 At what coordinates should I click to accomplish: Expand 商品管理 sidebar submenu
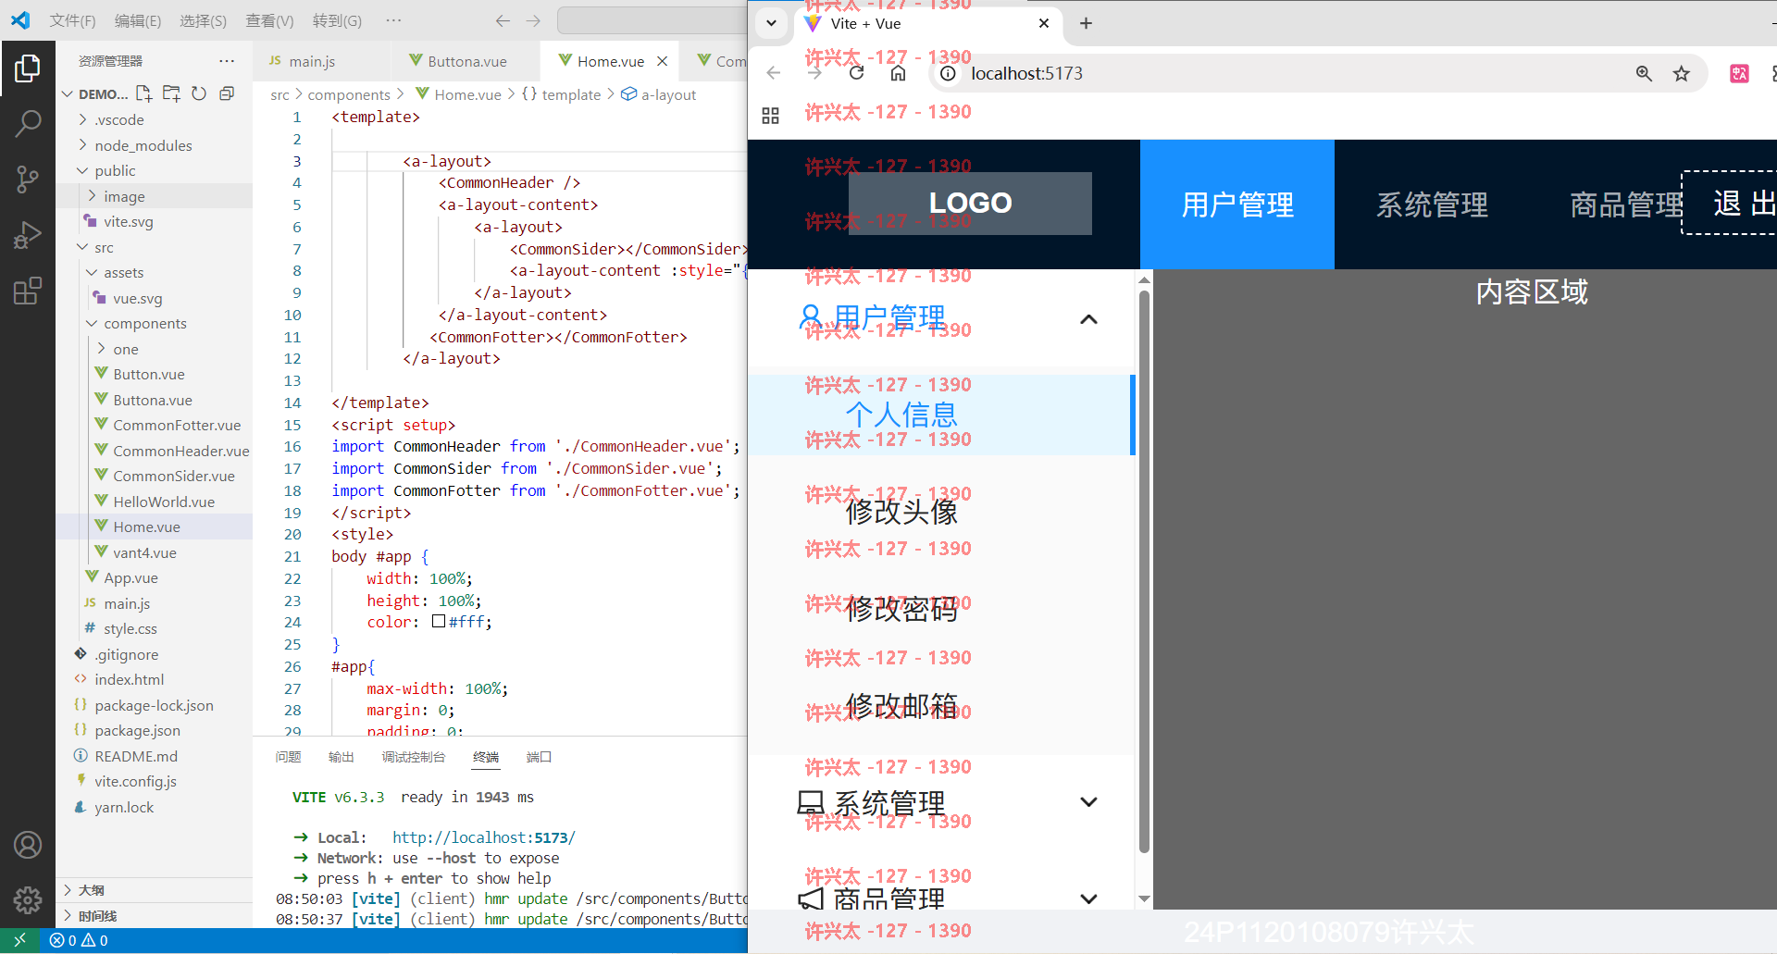[x=1088, y=898]
